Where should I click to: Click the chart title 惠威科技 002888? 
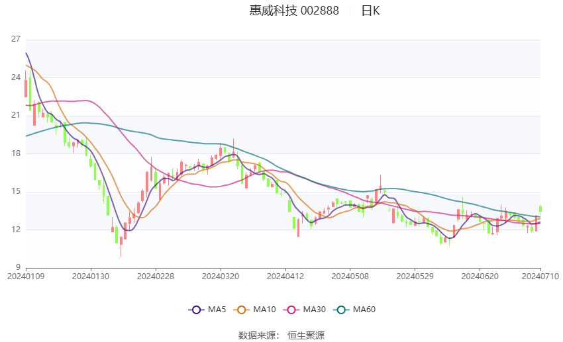click(294, 11)
